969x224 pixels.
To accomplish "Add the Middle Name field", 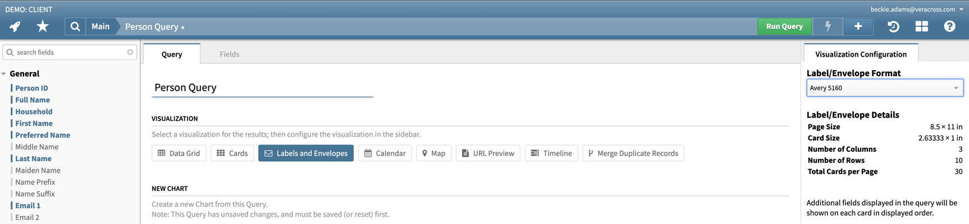I will (x=36, y=147).
